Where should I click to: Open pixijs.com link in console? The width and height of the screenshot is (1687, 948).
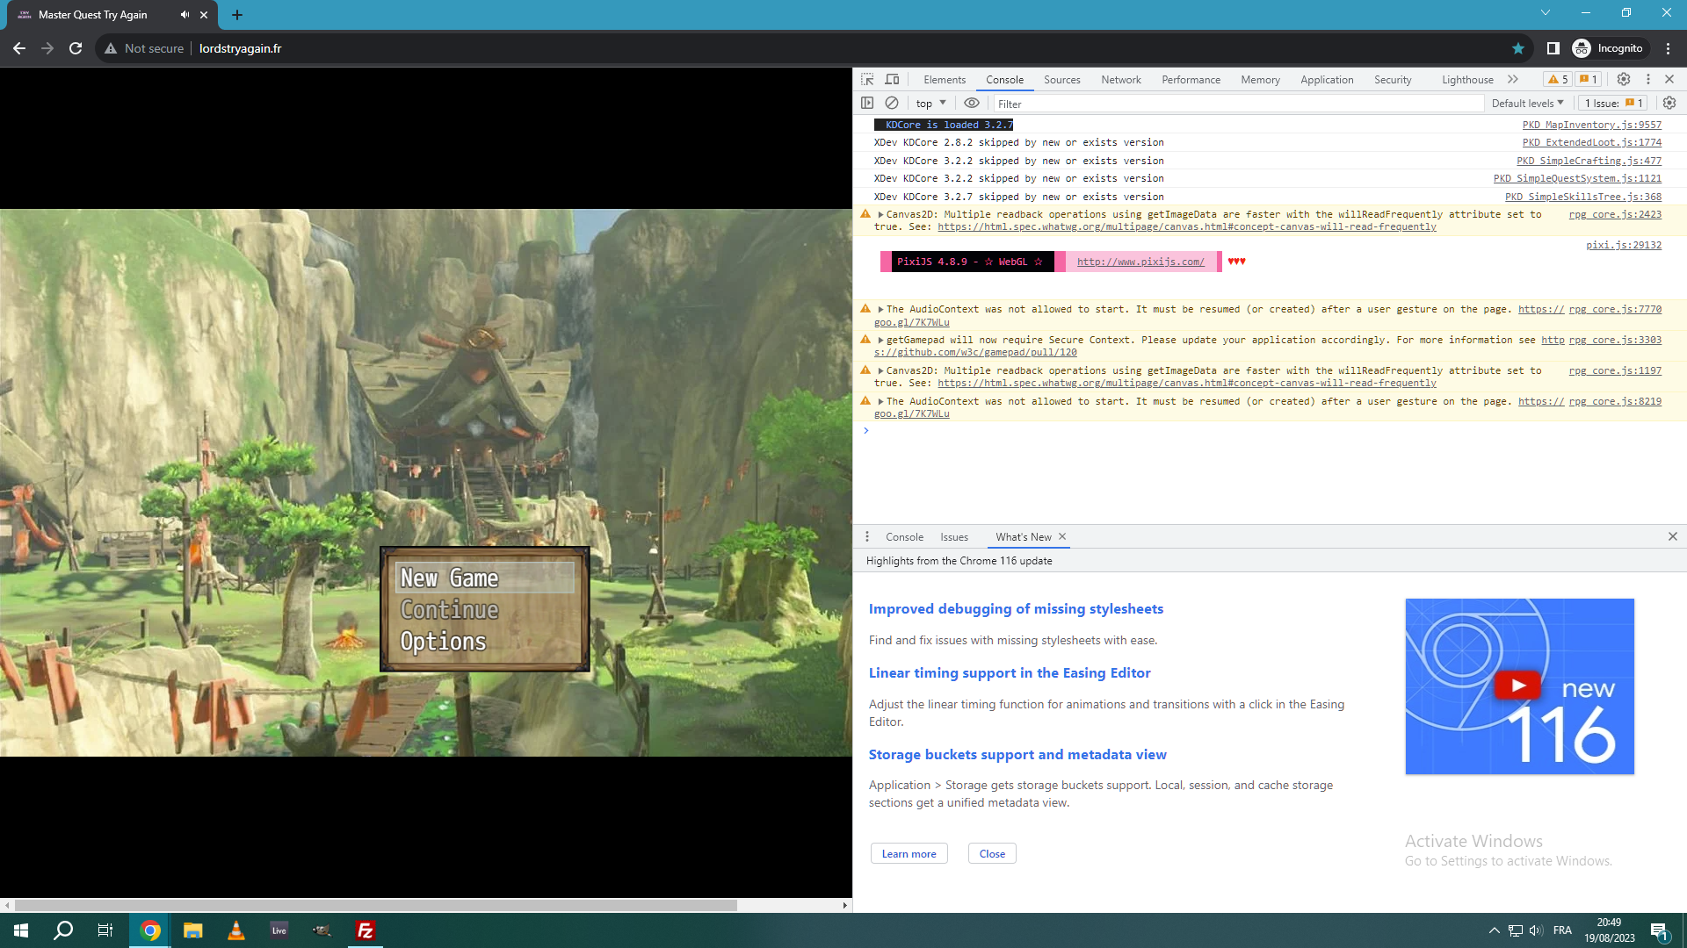point(1140,262)
